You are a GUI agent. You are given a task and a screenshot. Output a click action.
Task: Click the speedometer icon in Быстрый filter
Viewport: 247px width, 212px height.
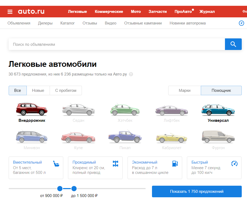[x=234, y=164]
